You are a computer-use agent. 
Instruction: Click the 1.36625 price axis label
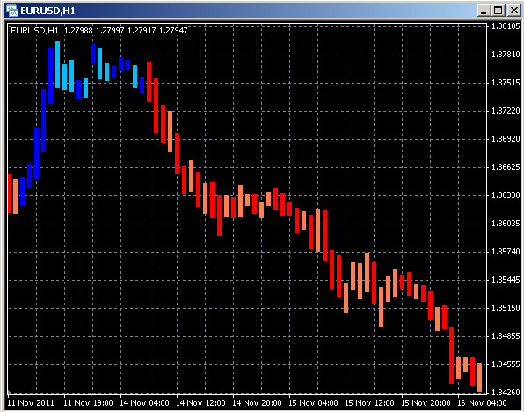(506, 167)
